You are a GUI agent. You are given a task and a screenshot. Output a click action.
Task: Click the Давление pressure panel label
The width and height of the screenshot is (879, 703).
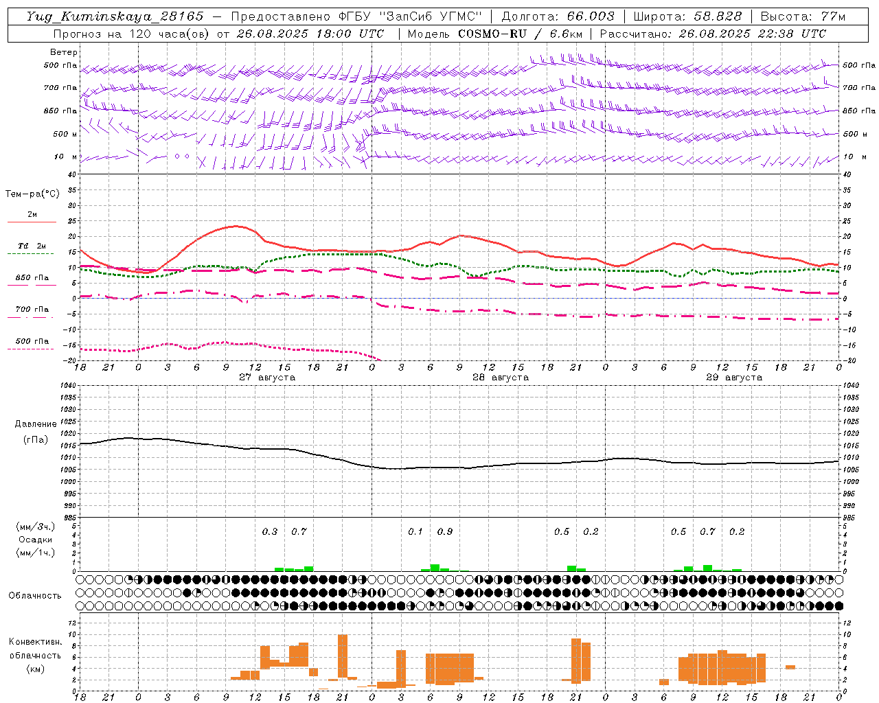click(x=36, y=424)
